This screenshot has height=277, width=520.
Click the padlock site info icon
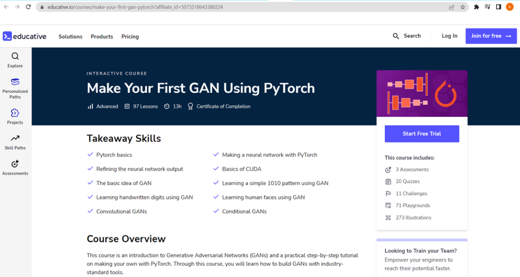click(x=42, y=7)
